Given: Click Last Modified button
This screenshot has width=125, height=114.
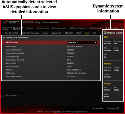Looking at the screenshot, I should coord(97,108).
